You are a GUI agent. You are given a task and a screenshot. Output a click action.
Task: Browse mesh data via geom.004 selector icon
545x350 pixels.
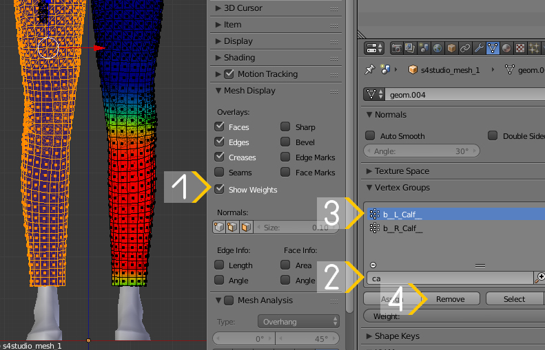click(x=374, y=95)
